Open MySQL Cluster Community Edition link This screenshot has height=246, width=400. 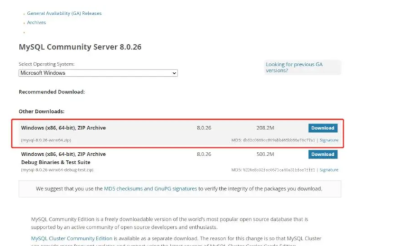[72, 238]
